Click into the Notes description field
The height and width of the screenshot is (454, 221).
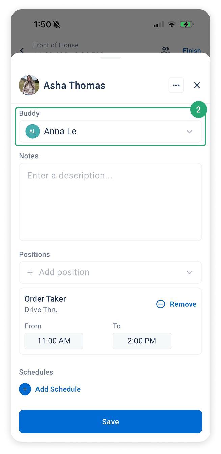coord(110,202)
